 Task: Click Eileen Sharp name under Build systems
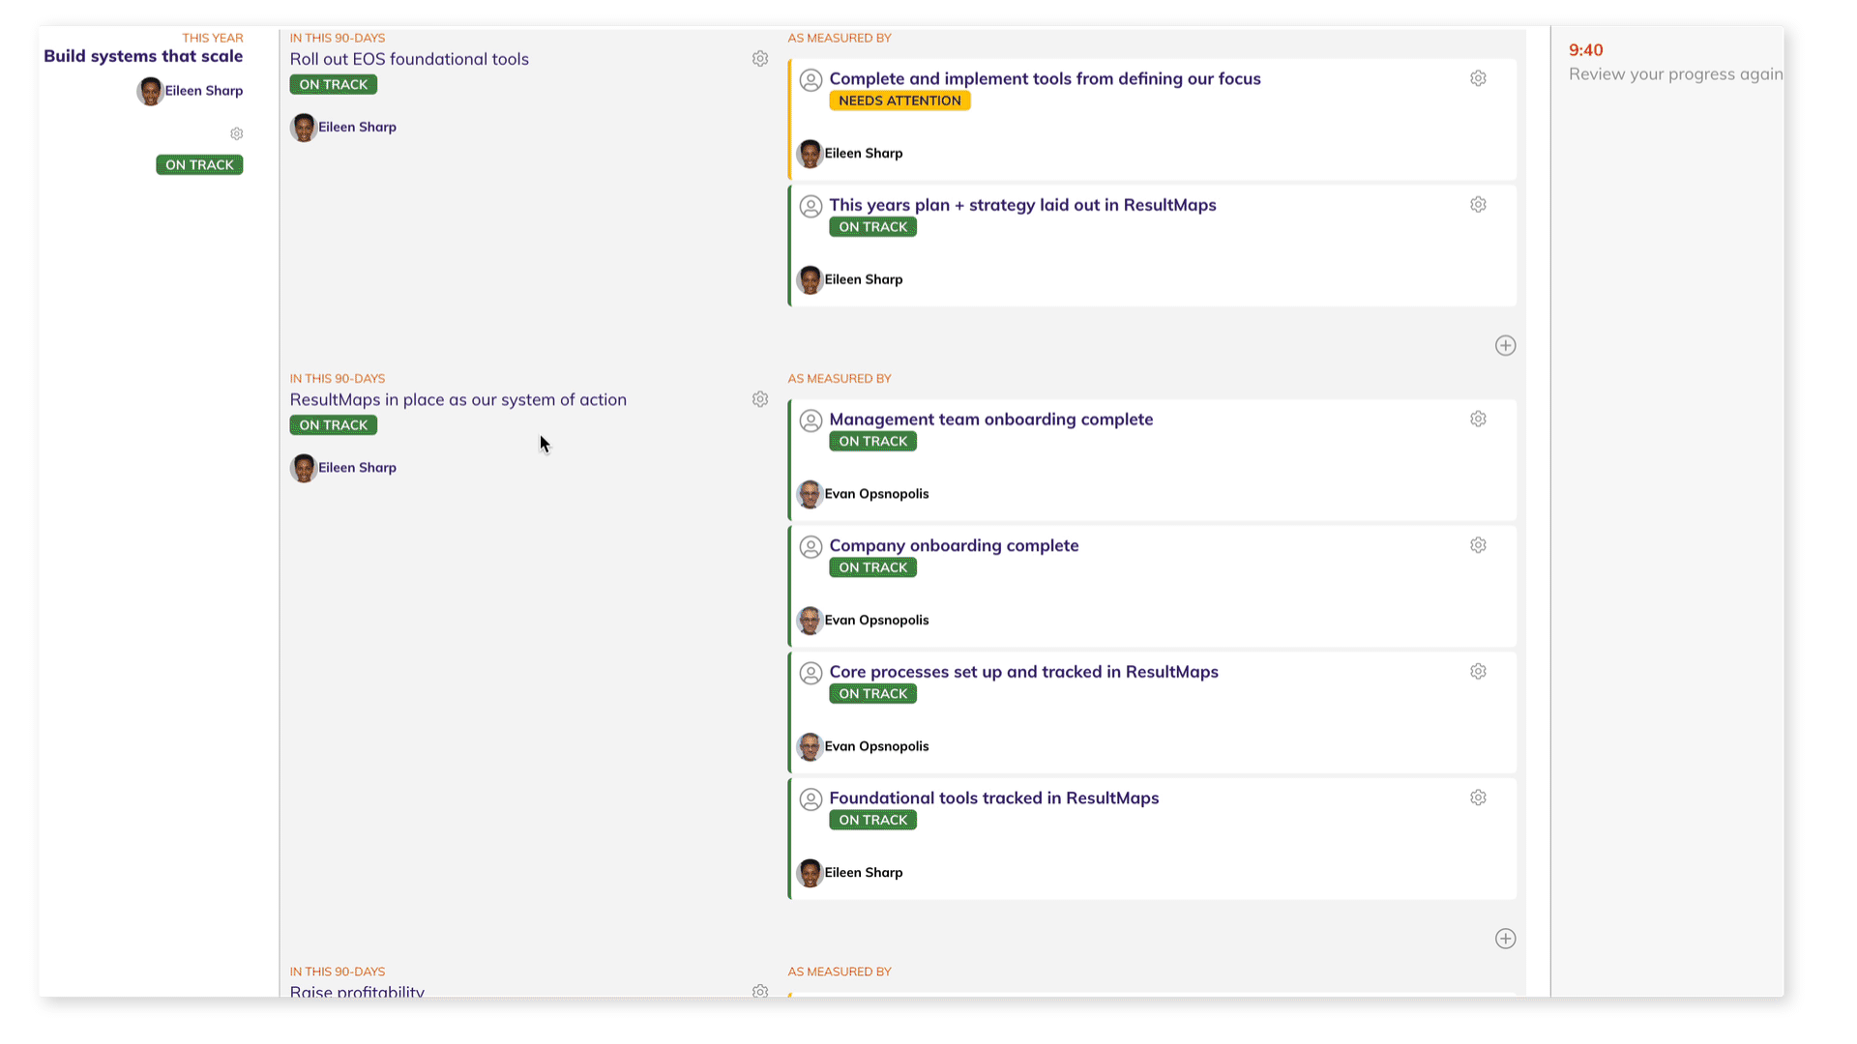pyautogui.click(x=204, y=91)
